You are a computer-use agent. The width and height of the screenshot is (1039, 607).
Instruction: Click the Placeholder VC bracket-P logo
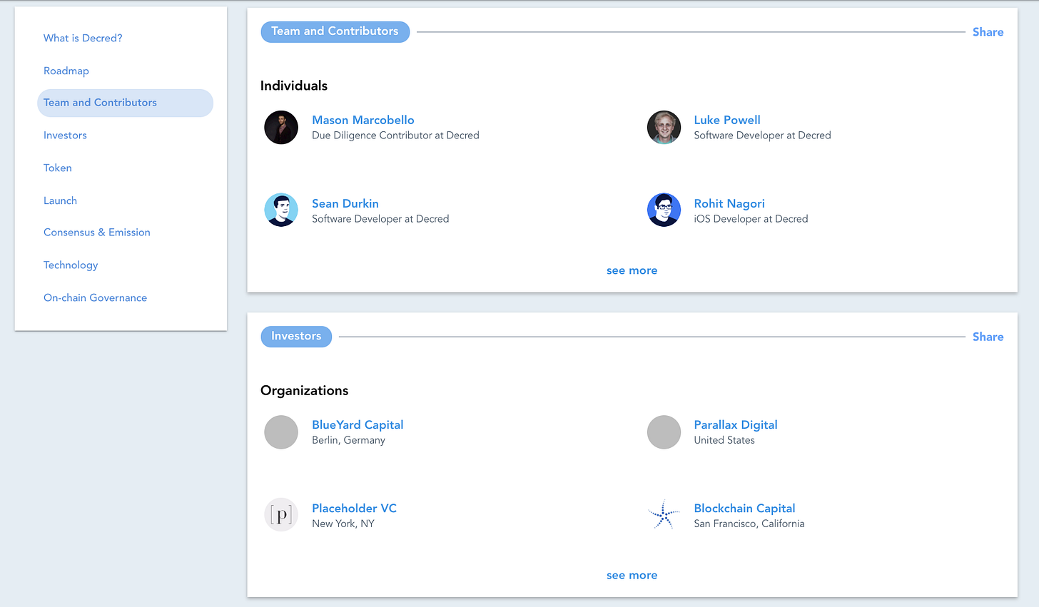(281, 515)
